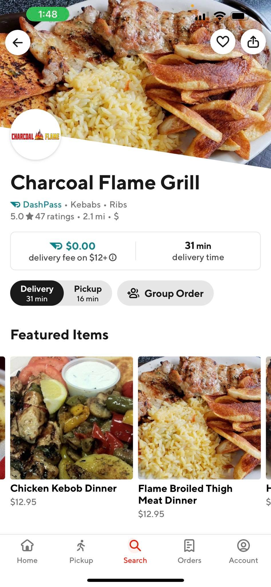Image resolution: width=271 pixels, height=587 pixels.
Task: Save restaurant with the heart icon
Action: pos(223,42)
